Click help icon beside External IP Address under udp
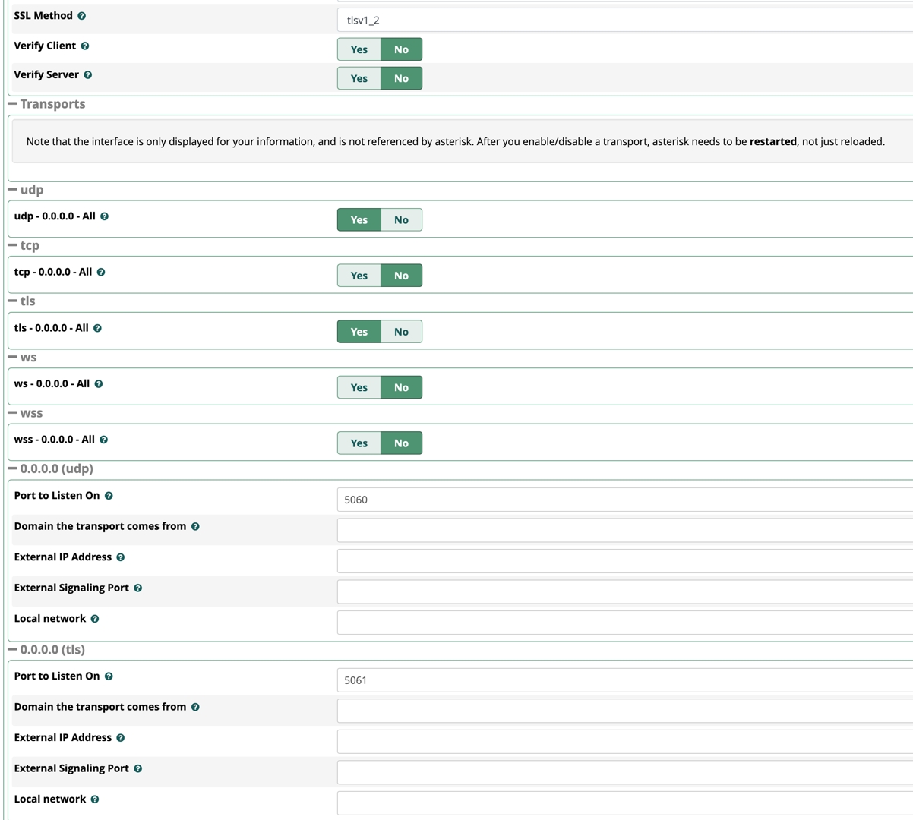913x820 pixels. pos(121,557)
